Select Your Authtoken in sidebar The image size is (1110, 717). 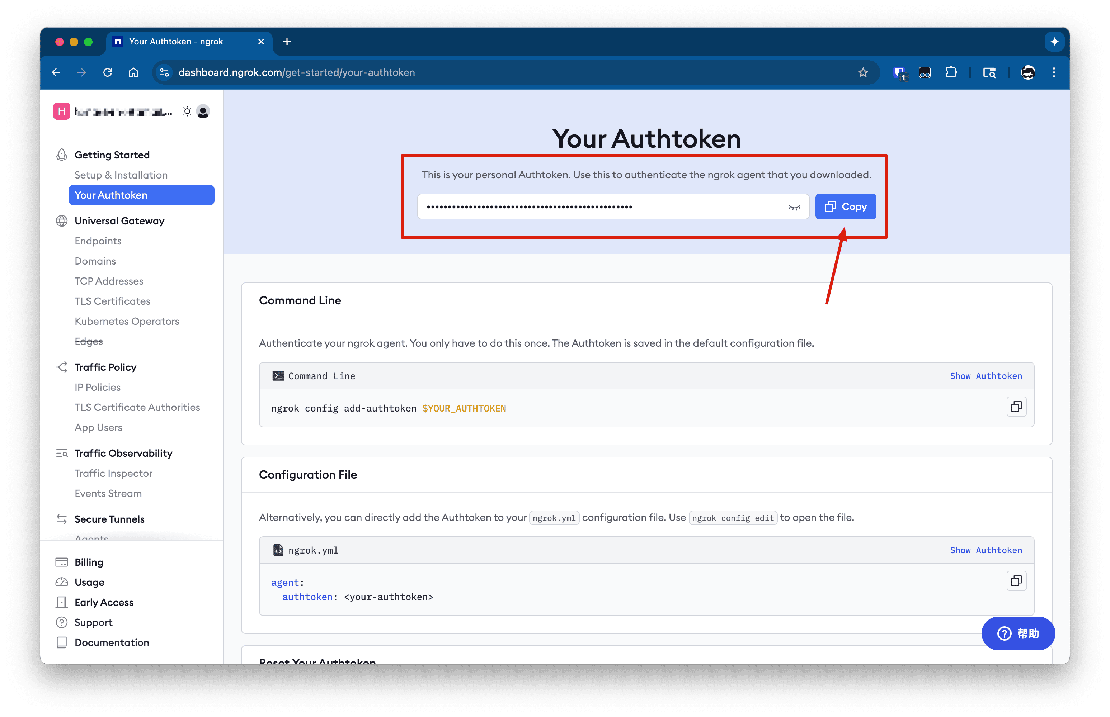pyautogui.click(x=142, y=195)
